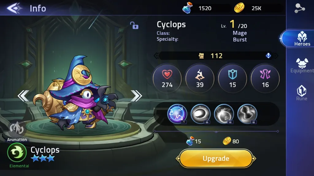The image size is (314, 176).
Task: Expand power details with blue down arrow
Action: click(x=268, y=56)
